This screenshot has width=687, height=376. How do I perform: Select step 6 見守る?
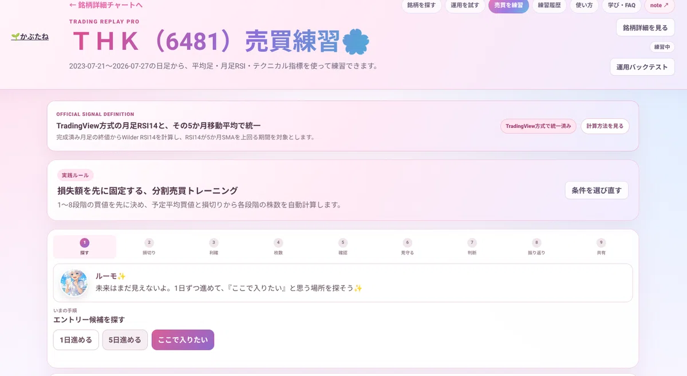pyautogui.click(x=408, y=247)
